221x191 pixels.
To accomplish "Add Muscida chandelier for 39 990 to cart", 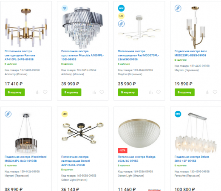I will pyautogui.click(x=71, y=92).
